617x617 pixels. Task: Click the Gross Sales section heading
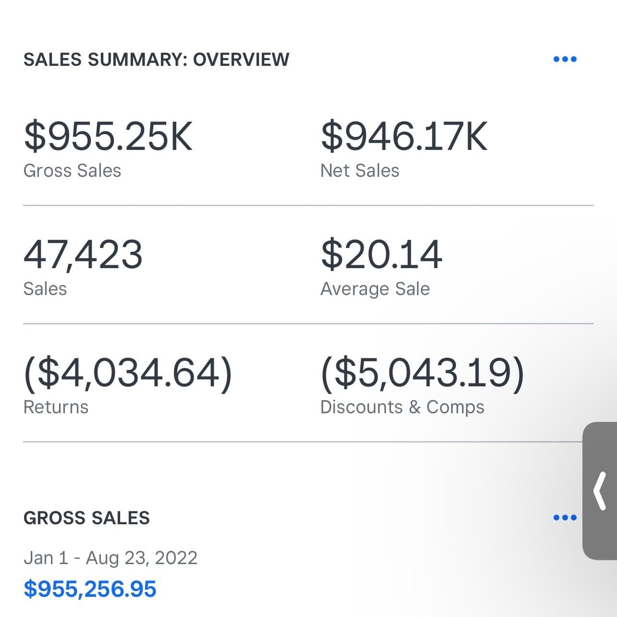pos(86,518)
